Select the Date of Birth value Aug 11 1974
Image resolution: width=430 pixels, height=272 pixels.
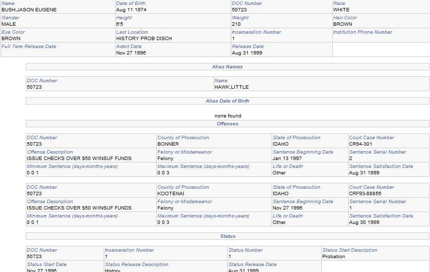coord(131,10)
